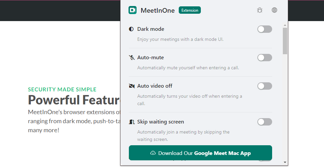The height and width of the screenshot is (167, 324).
Task: Click the popup scrollbar thumb
Action: [x=285, y=41]
